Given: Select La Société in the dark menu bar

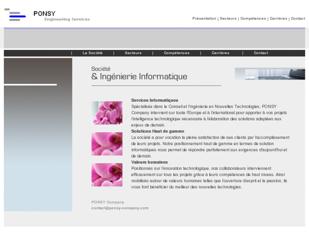Looking at the screenshot, I should (93, 53).
